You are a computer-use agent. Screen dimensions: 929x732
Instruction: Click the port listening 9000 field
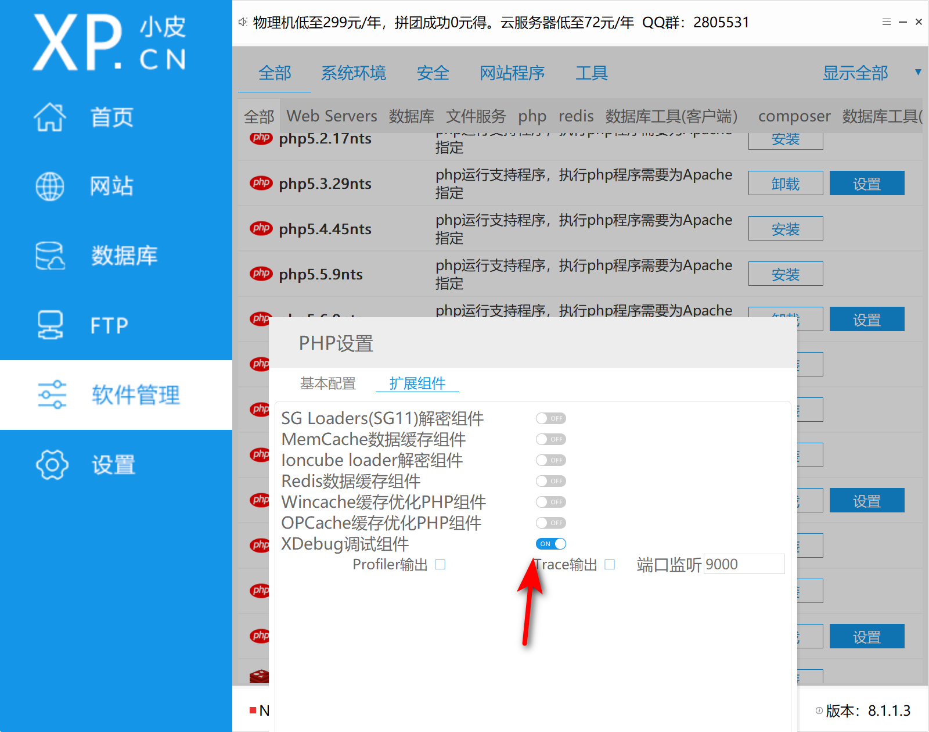pyautogui.click(x=743, y=564)
